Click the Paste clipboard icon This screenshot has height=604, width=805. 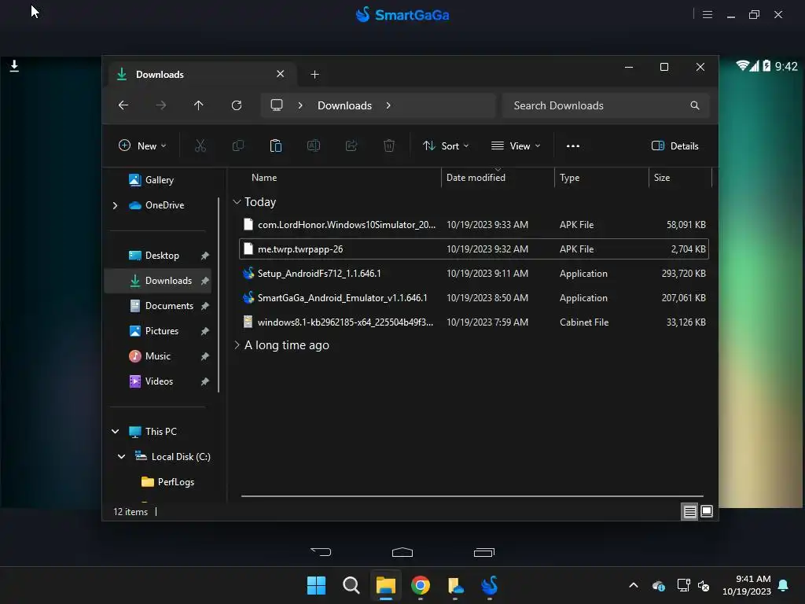pos(276,145)
